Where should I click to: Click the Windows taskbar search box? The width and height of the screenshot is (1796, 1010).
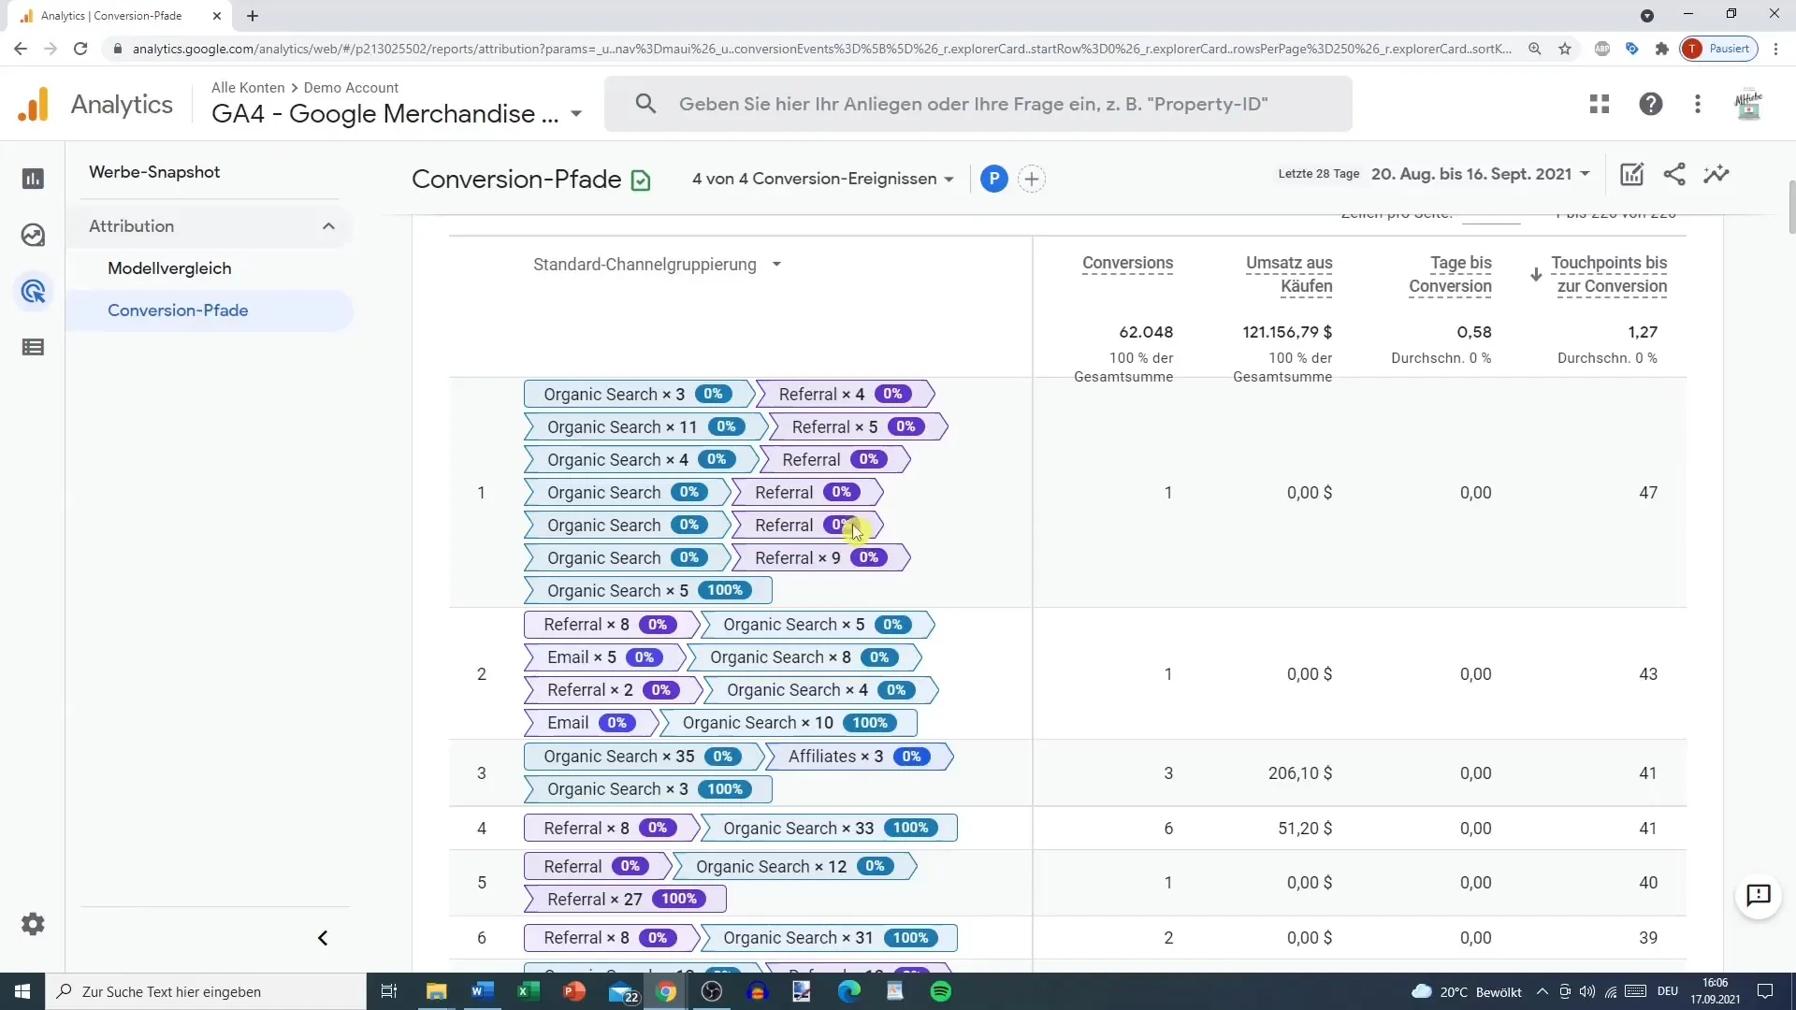[x=206, y=991]
